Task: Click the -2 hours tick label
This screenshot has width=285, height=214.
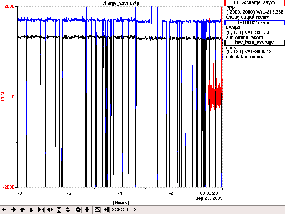Action: (171, 193)
